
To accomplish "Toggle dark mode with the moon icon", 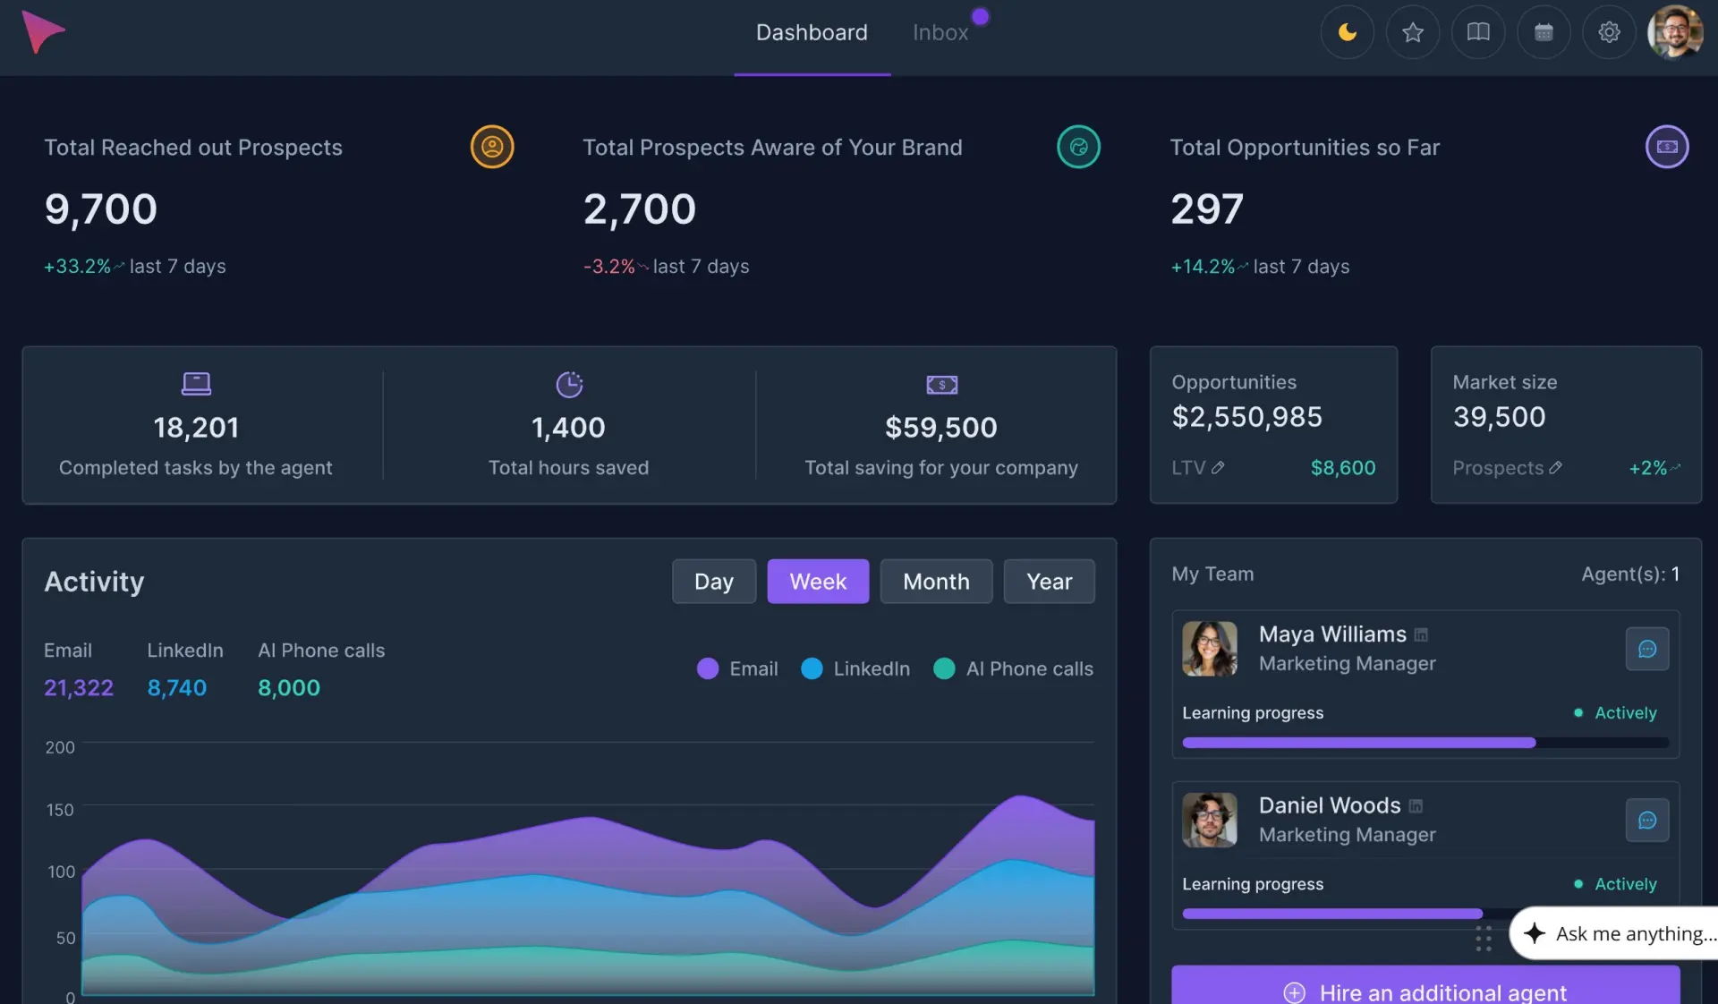I will click(1347, 33).
